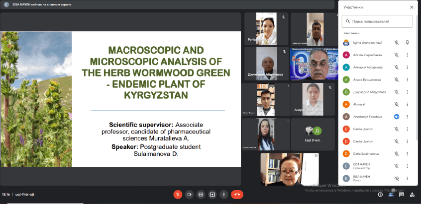
Task: Unmute the microphone in the bottom bar
Action: pyautogui.click(x=178, y=195)
